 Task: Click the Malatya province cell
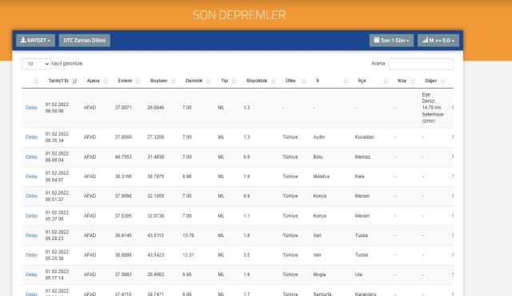click(x=322, y=176)
